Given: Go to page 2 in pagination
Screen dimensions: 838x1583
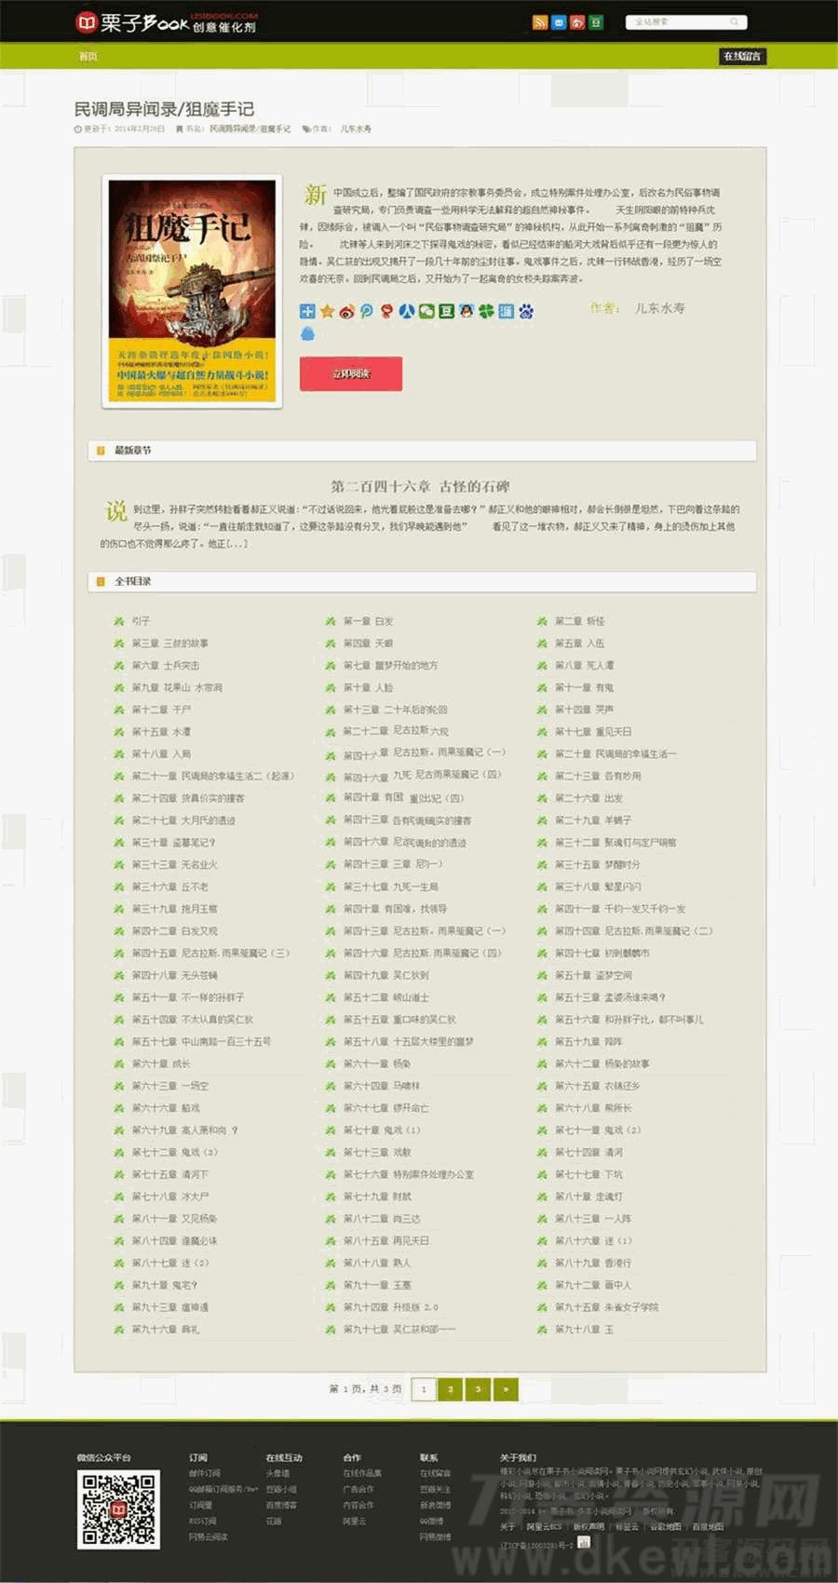Looking at the screenshot, I should 451,1389.
